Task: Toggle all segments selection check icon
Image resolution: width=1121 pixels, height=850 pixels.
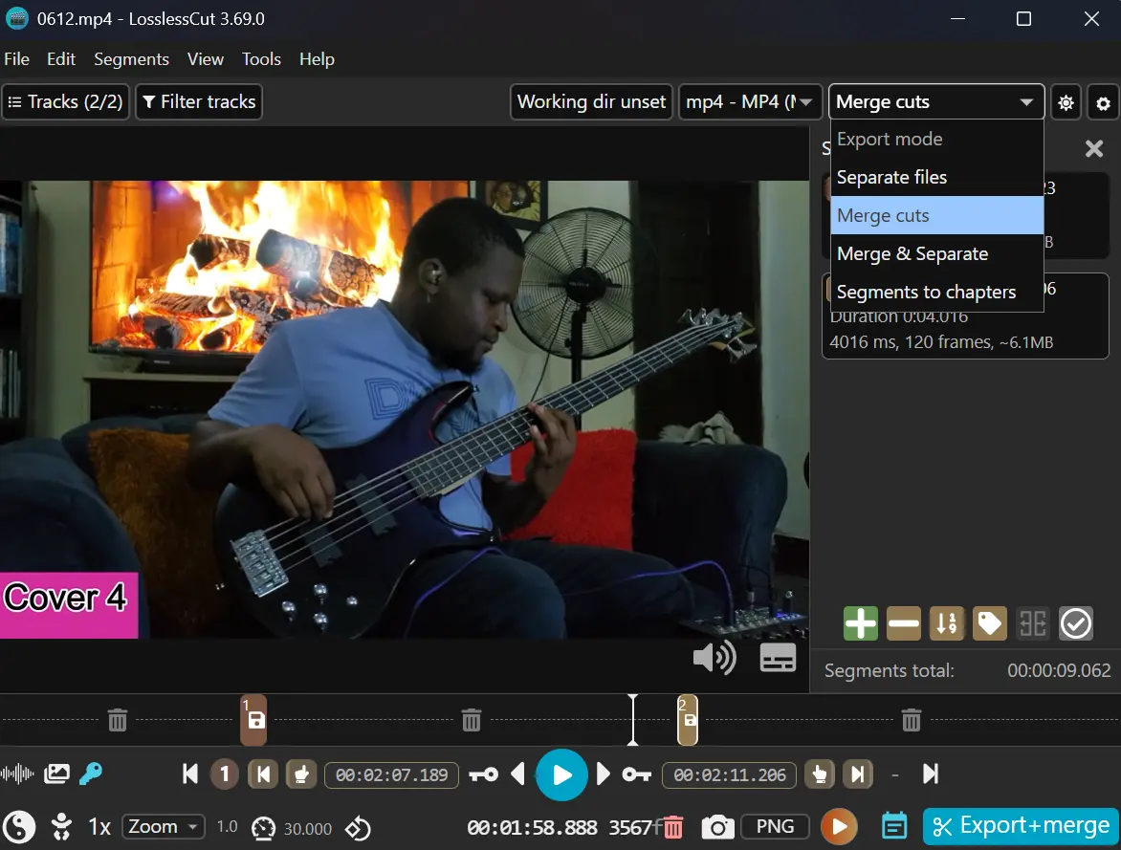Action: point(1075,623)
